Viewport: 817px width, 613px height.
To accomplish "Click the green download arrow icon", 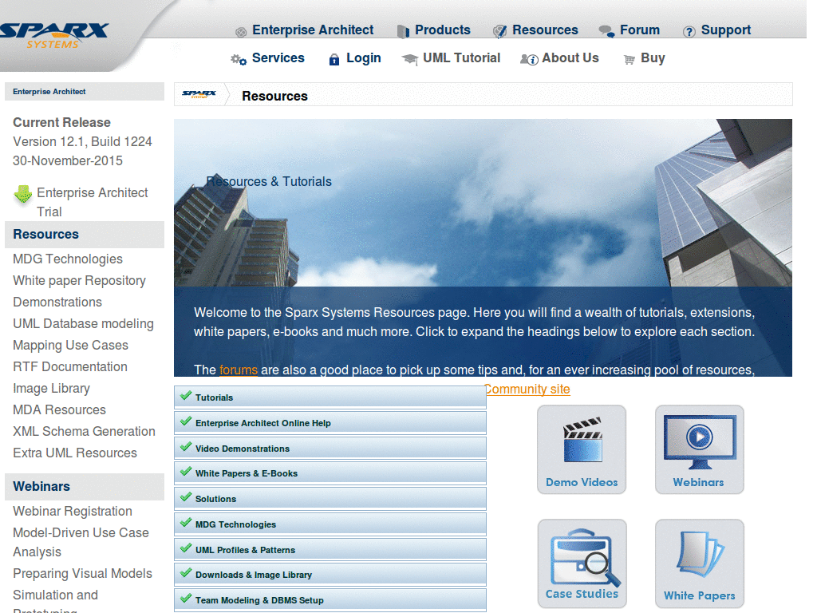I will point(23,194).
